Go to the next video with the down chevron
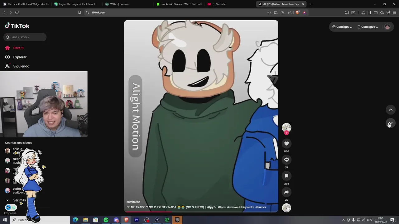This screenshot has width=399, height=224. click(391, 123)
